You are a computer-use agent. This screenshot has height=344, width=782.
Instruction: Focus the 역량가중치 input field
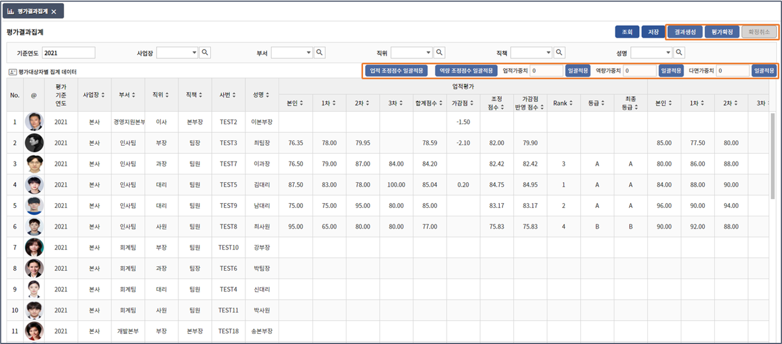pos(640,71)
